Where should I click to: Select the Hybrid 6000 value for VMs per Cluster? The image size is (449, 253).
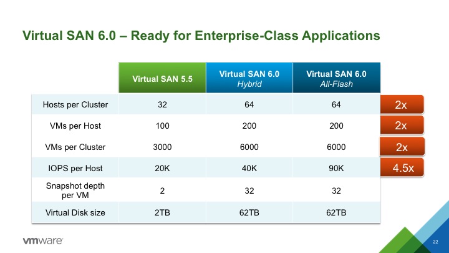coord(249,147)
